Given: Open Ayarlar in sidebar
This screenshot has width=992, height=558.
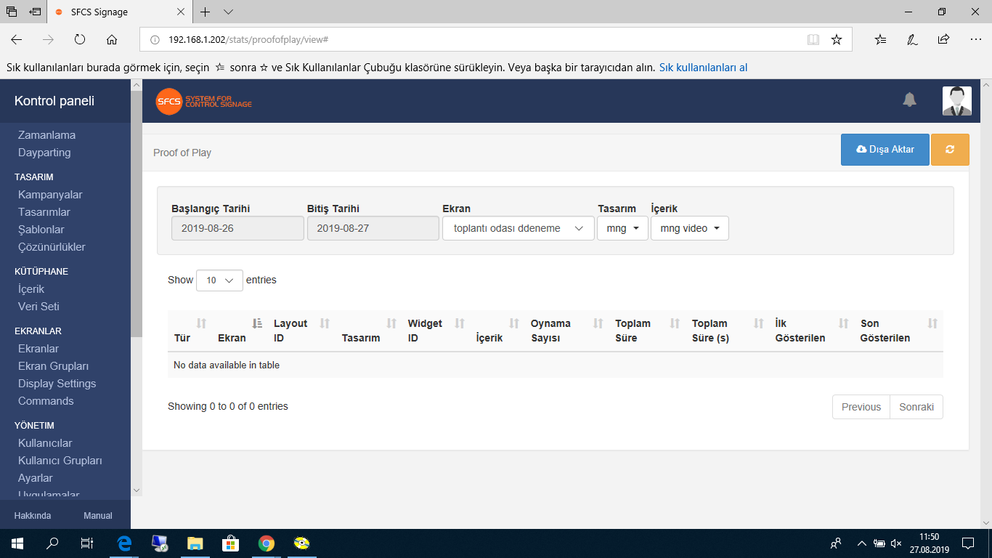Looking at the screenshot, I should point(36,478).
